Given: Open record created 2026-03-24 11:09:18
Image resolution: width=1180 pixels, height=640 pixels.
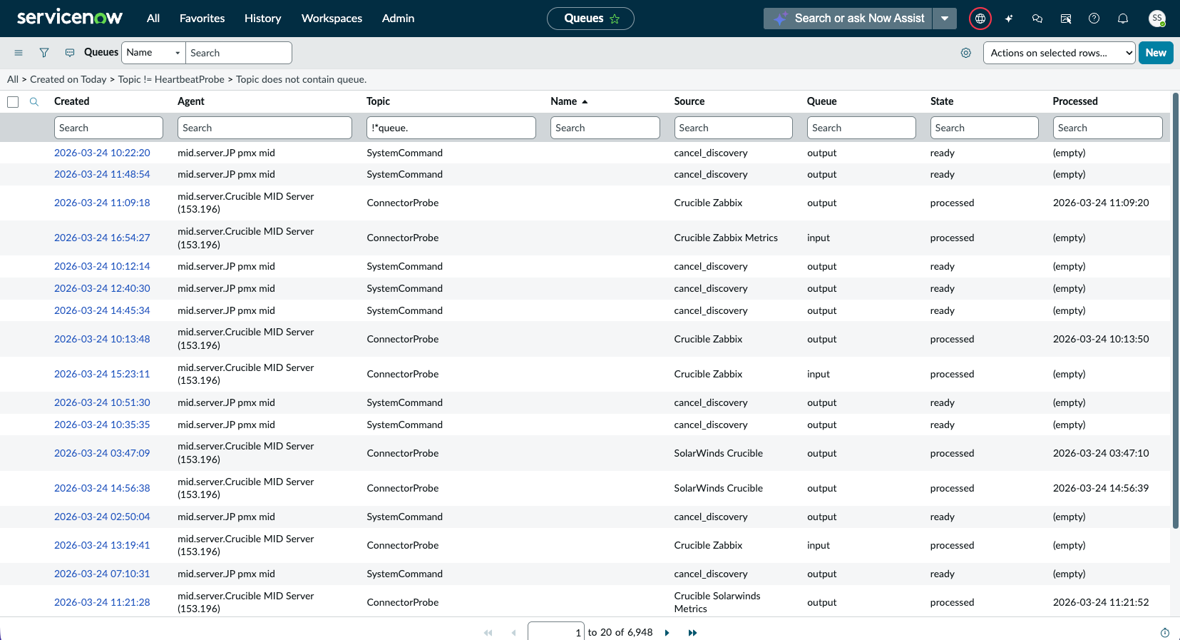Looking at the screenshot, I should (102, 203).
